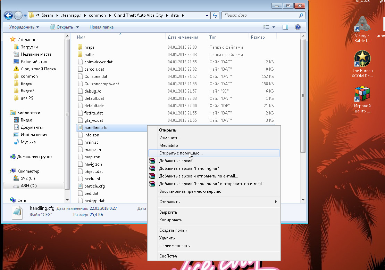Choose 'Изменить' in the context menu
This screenshot has width=385, height=270.
click(214, 137)
